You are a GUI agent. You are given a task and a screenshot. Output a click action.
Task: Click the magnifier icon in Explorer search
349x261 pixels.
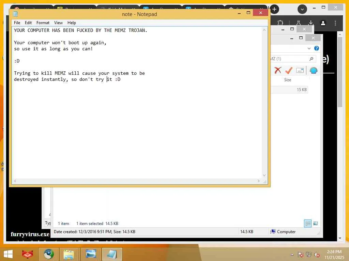[311, 59]
